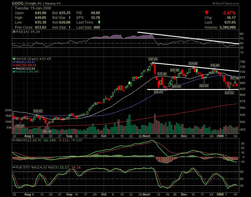
Task: Click the GOOG ticker symbol title
Action: click(x=18, y=3)
